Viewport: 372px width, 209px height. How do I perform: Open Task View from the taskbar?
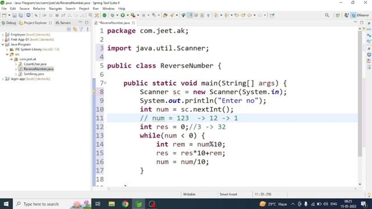(x=98, y=204)
